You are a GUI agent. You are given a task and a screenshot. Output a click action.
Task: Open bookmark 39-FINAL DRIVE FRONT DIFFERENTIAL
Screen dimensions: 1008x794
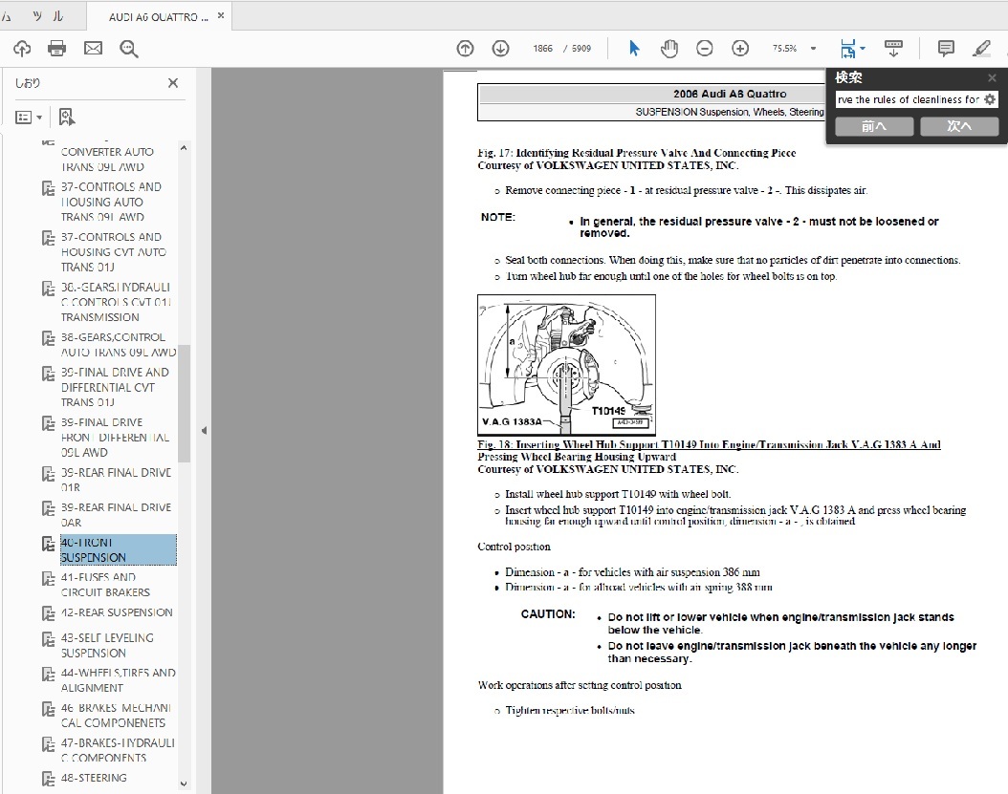click(115, 438)
